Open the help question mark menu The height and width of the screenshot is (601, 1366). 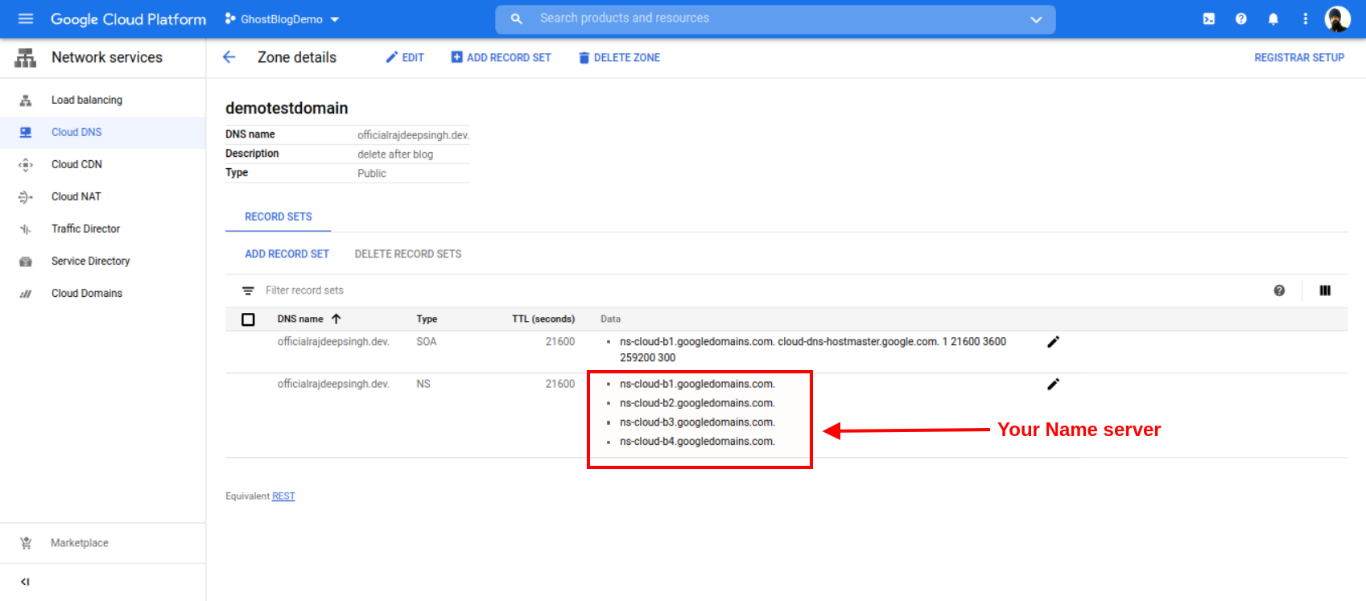(x=1241, y=19)
